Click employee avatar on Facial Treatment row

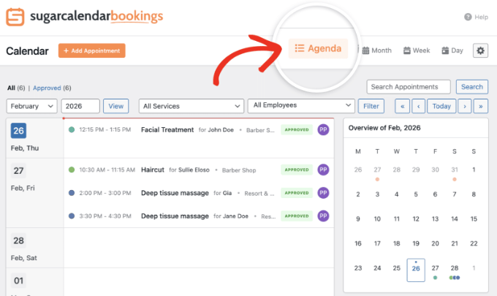click(x=323, y=130)
